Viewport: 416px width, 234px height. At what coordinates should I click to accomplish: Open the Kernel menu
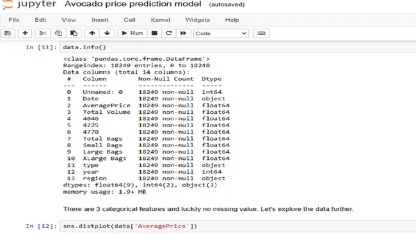161,20
